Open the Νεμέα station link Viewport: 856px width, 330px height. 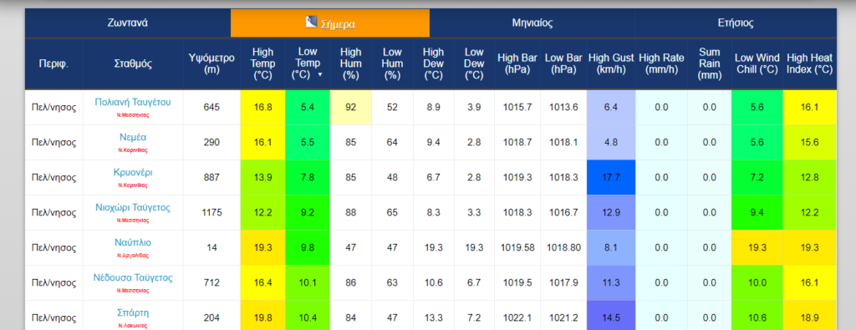133,137
